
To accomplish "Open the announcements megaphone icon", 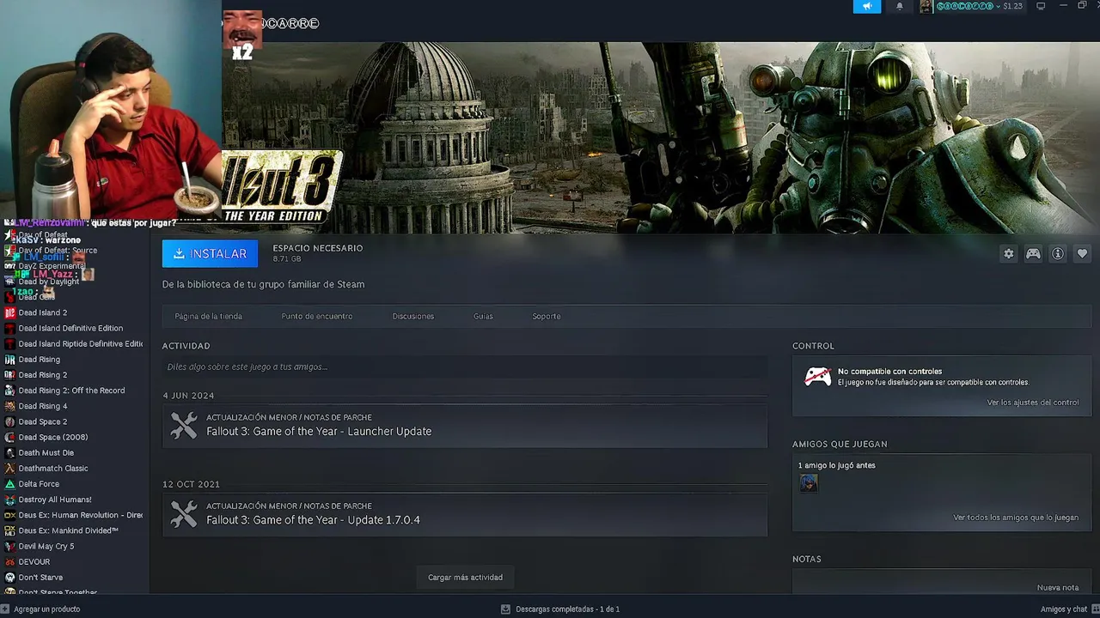I will [867, 6].
